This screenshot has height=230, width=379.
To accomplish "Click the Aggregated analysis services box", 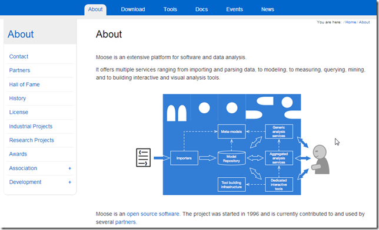I will pyautogui.click(x=279, y=158).
